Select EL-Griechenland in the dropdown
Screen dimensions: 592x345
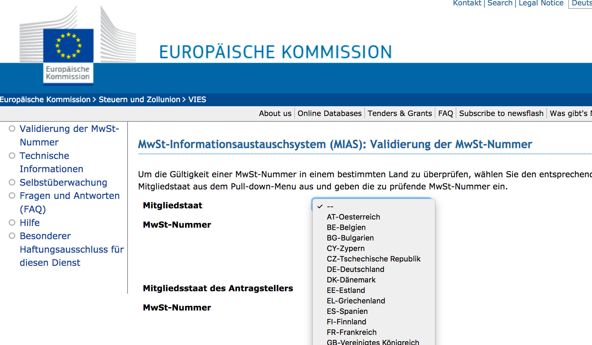pyautogui.click(x=374, y=301)
